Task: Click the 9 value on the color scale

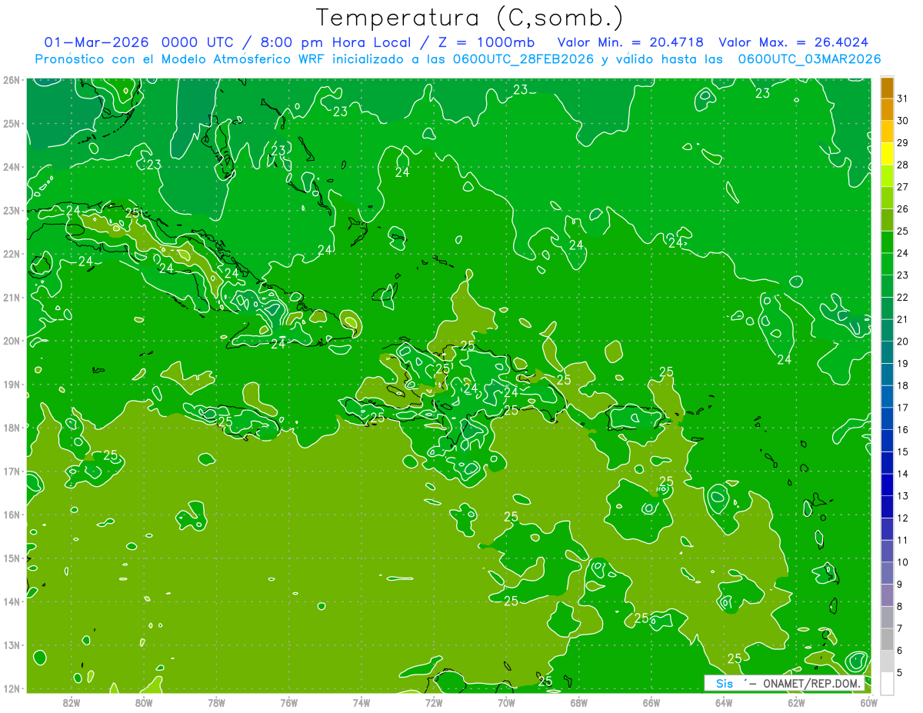Action: point(899,585)
